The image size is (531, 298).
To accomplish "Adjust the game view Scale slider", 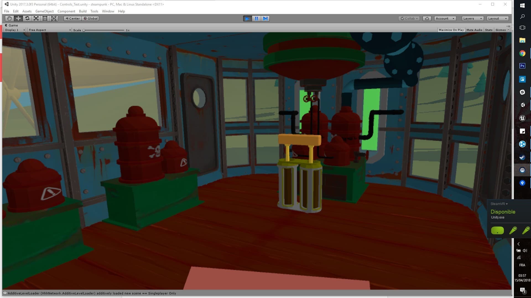I will tap(104, 30).
